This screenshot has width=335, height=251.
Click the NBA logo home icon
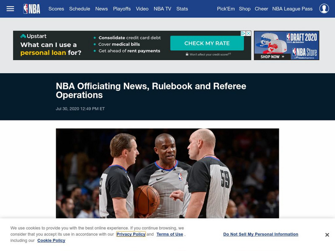pyautogui.click(x=32, y=9)
